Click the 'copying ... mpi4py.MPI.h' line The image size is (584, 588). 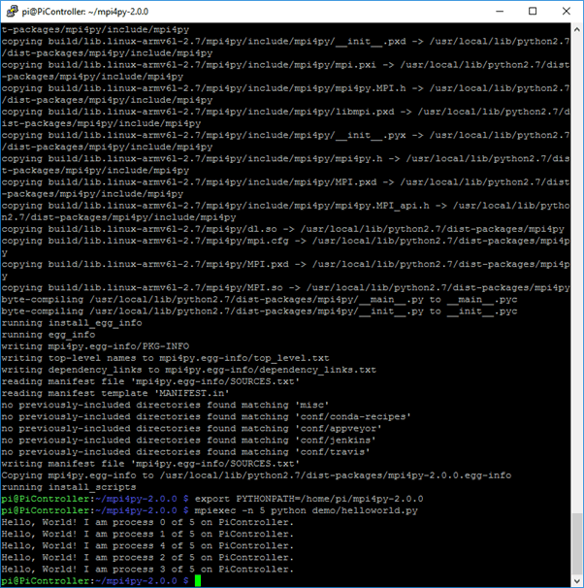click(285, 94)
